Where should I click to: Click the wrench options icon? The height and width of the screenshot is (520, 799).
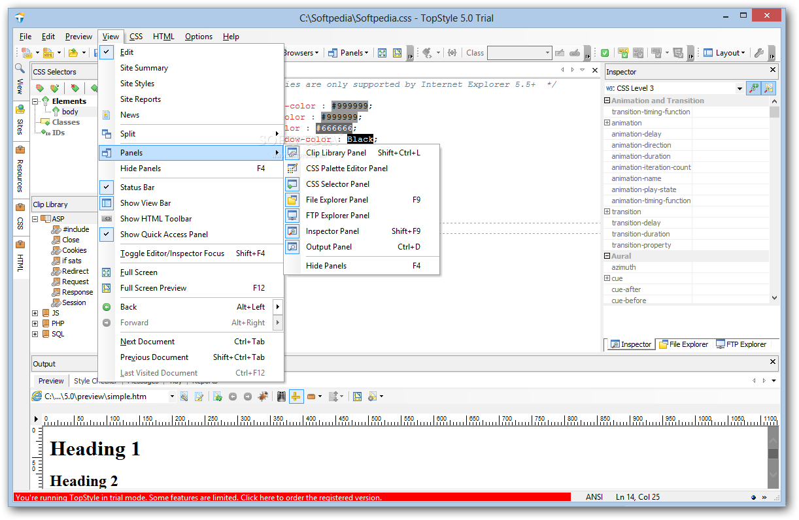click(759, 53)
